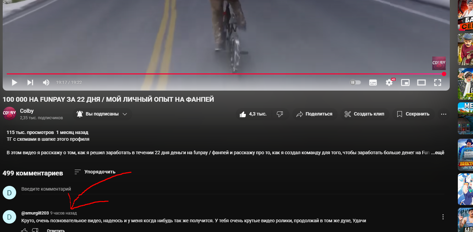The width and height of the screenshot is (473, 232).
Task: Click the "2,35 тыс. подписчиков" subscriber count
Action: [x=41, y=118]
